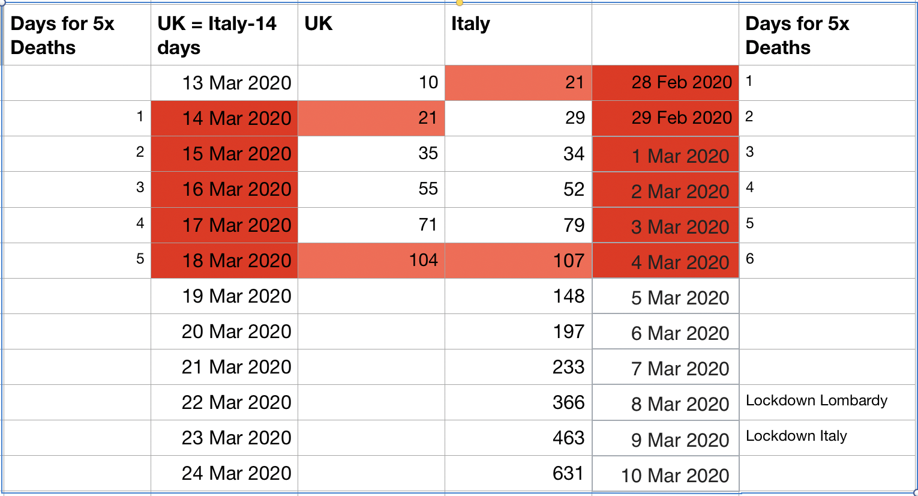
Task: Click the '28 Feb 2020' date cell
Action: pyautogui.click(x=665, y=83)
